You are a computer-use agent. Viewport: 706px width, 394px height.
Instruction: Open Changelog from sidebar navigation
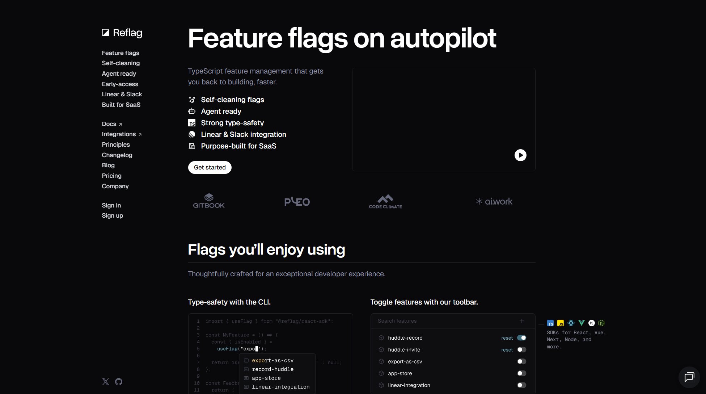117,155
